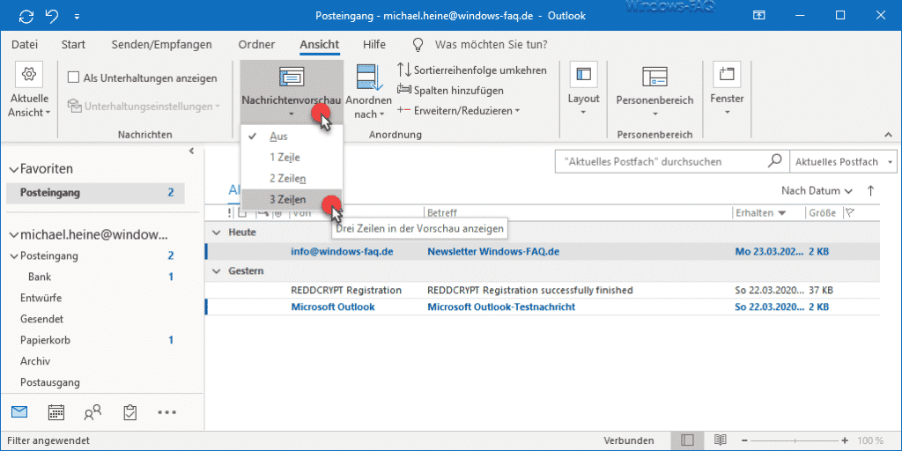Click the lightbulb Tell Me icon
This screenshot has height=451, width=902.
click(418, 44)
